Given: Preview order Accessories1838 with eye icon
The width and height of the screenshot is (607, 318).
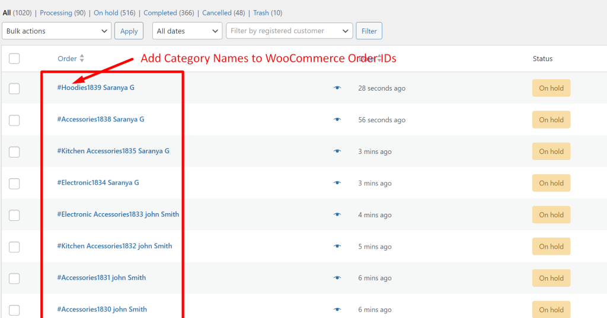Looking at the screenshot, I should coord(337,120).
